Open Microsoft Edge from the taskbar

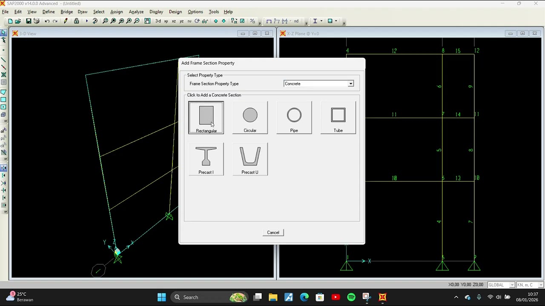coord(304,297)
